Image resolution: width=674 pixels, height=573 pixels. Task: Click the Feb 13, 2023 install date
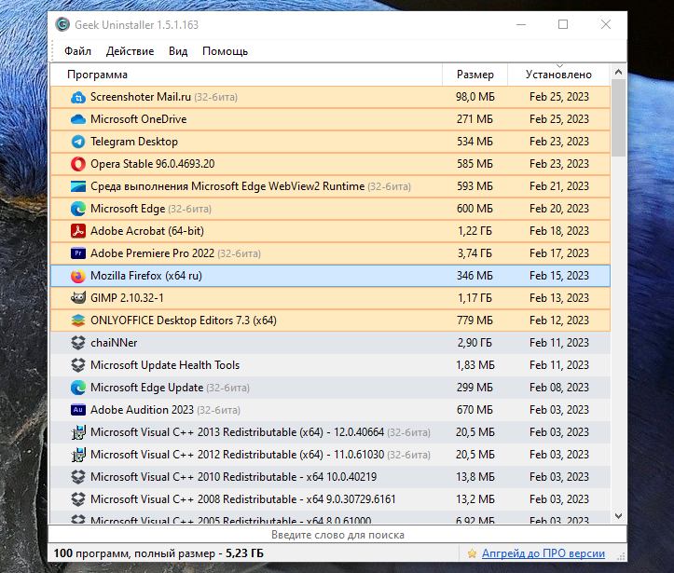[x=559, y=298]
